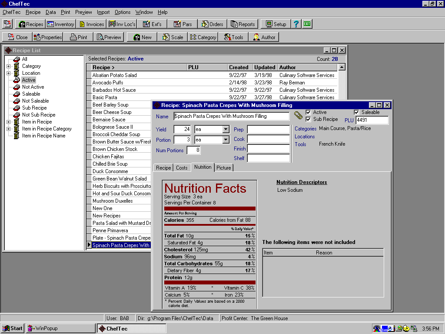The image size is (445, 334).
Task: Open the Yield unit dropdown showing ea
Action: point(226,129)
